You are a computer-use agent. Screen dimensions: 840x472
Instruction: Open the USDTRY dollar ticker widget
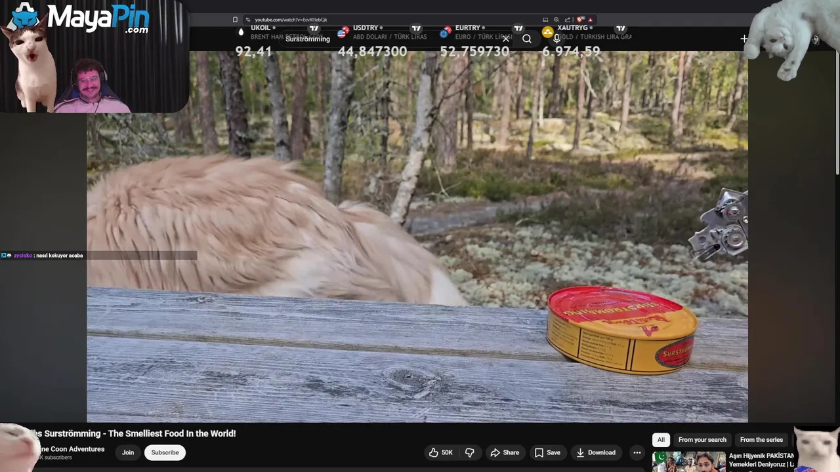[383, 41]
